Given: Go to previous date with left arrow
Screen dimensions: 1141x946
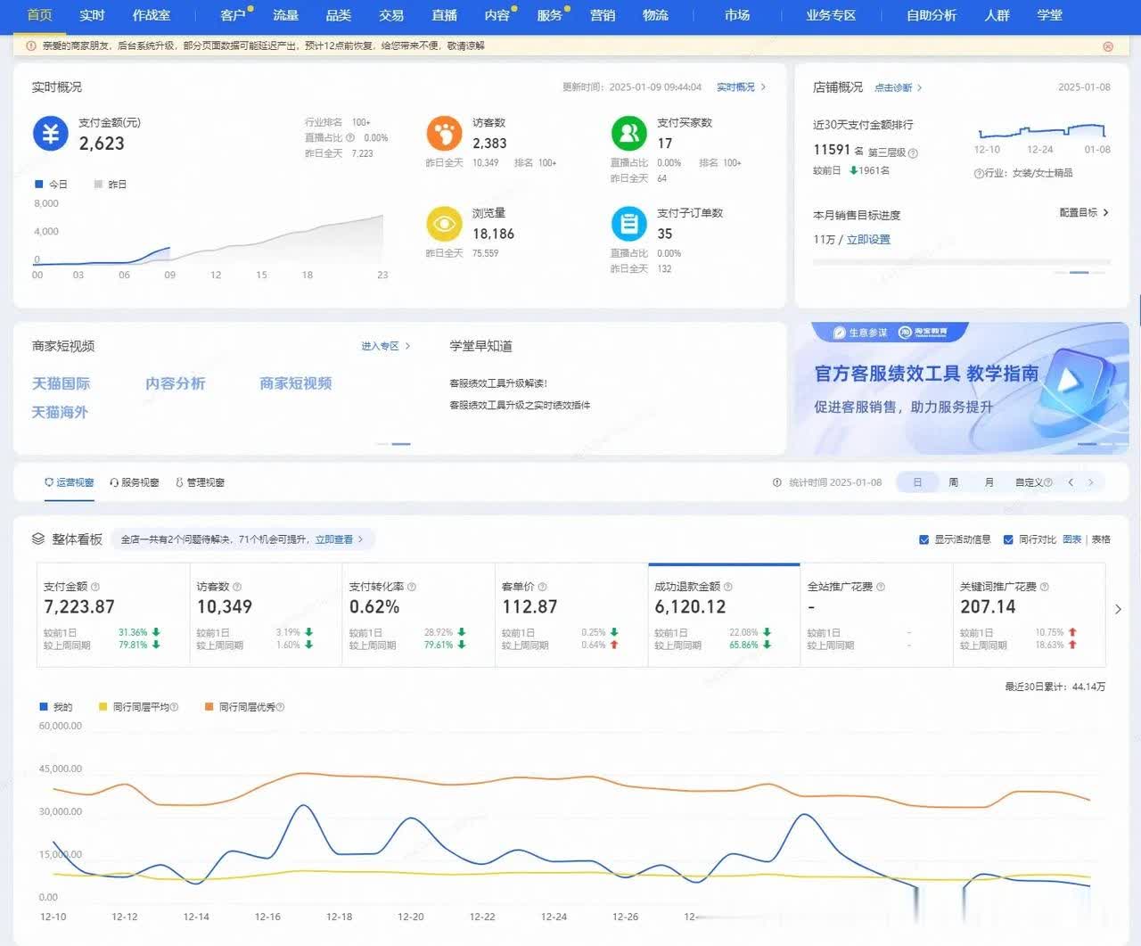Looking at the screenshot, I should tap(1071, 482).
